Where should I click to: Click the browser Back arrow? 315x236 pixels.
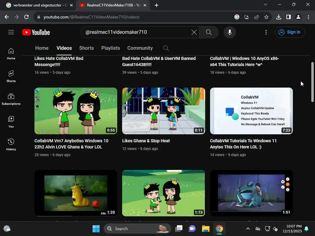pos(7,17)
